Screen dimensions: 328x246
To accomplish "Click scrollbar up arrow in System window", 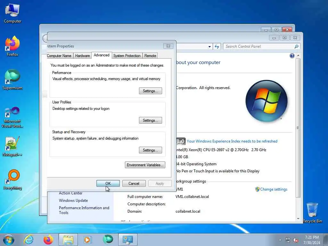I will [298, 56].
